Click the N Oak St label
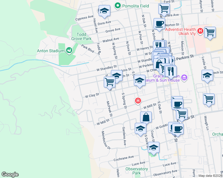The width and height of the screenshot is (223, 178). (x=144, y=21)
